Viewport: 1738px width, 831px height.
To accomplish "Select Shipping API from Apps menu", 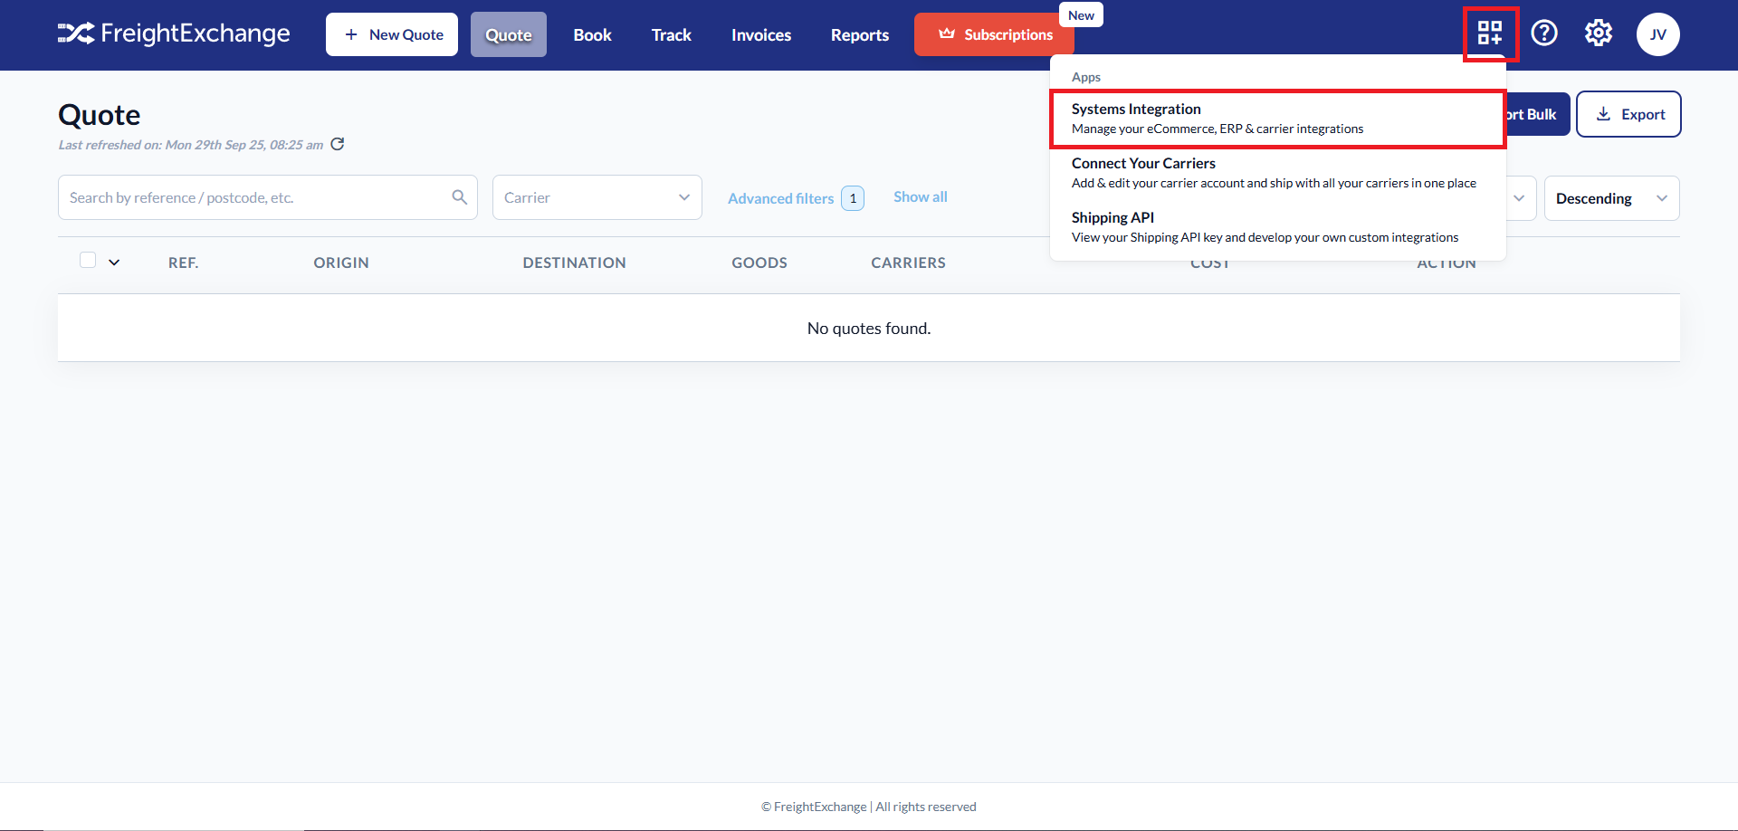I will (x=1277, y=227).
